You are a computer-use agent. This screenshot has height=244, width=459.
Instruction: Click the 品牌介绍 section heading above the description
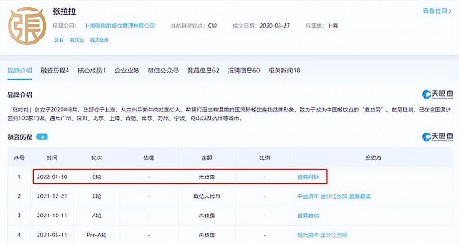tap(20, 95)
